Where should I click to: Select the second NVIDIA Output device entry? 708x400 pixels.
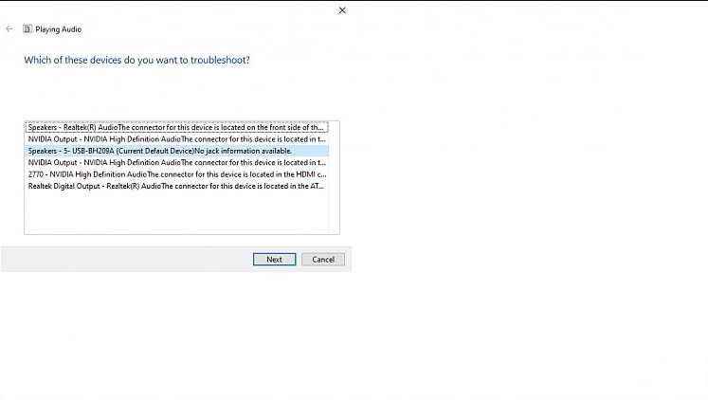(175, 162)
